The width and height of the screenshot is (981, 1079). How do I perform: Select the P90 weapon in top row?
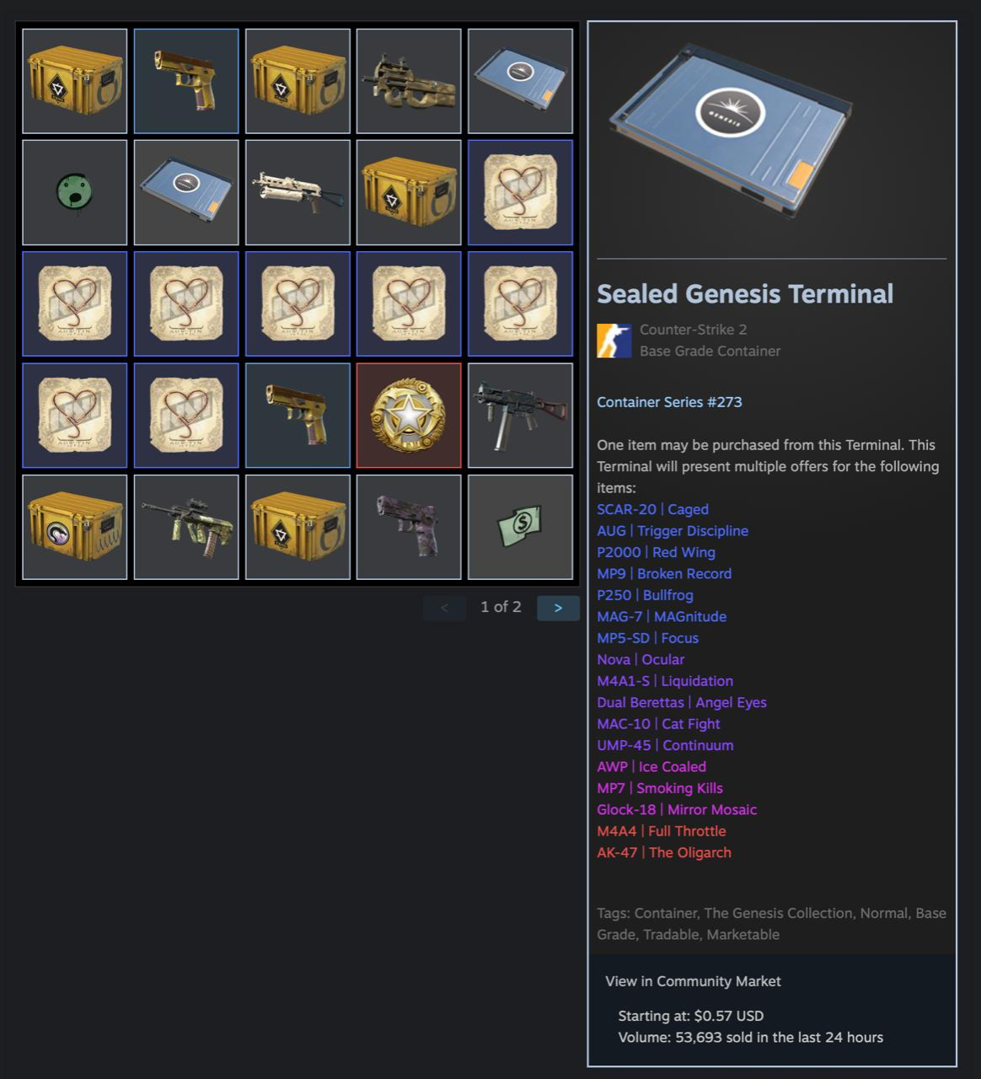point(409,81)
